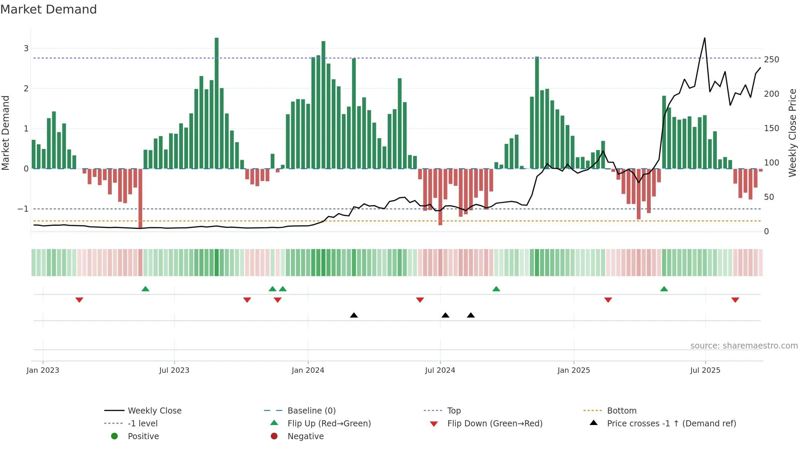Click the Jul 2024 x-axis label

pos(440,370)
